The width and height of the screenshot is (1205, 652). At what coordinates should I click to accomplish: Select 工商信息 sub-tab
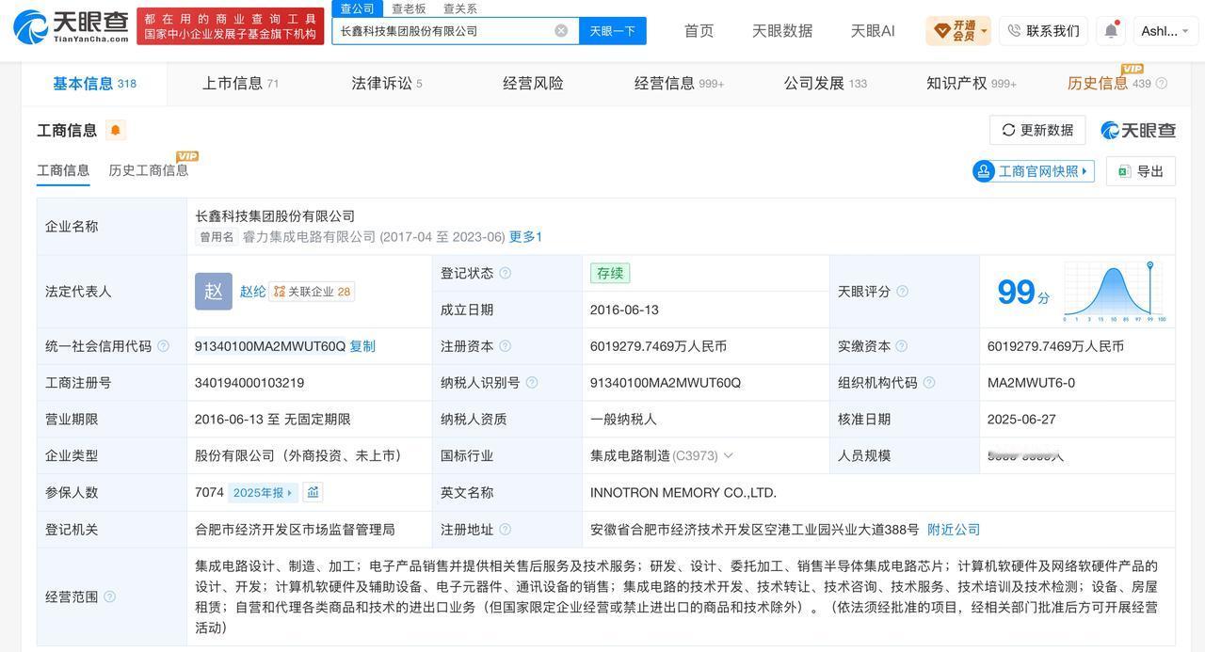(x=63, y=170)
